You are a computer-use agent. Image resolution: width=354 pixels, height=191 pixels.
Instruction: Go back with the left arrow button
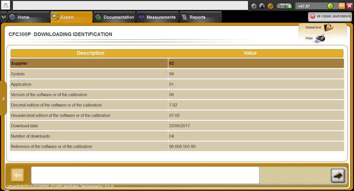(17, 175)
